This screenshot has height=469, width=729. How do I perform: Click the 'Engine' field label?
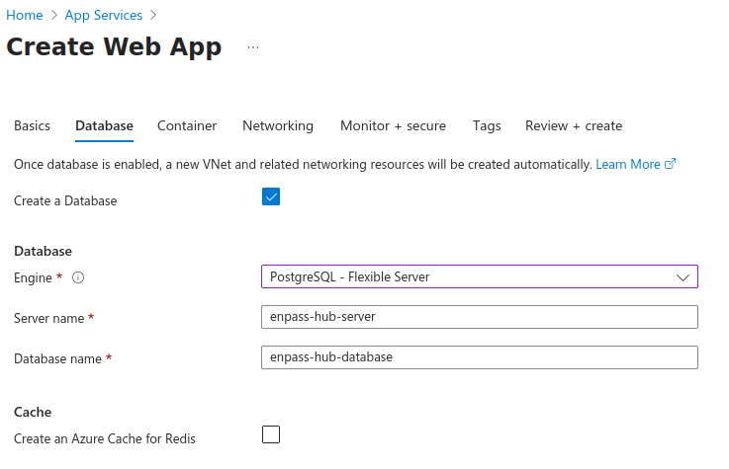33,277
